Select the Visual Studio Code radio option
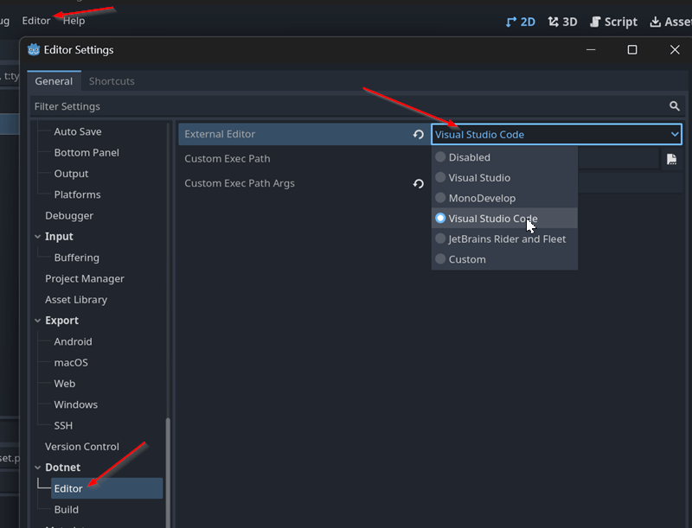The image size is (692, 528). point(504,218)
